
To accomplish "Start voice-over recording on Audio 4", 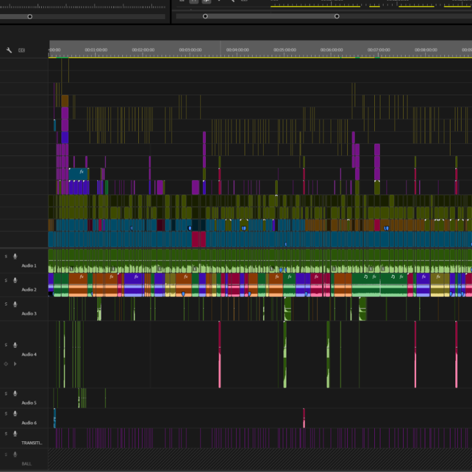I will [15, 345].
